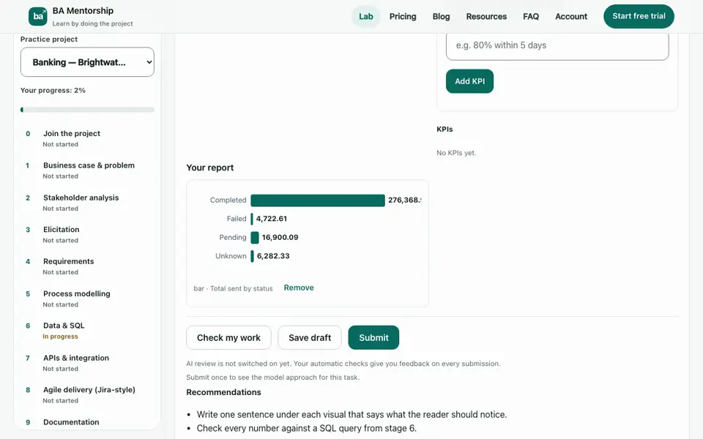Open stage 8 Agile delivery (Jira-style)
Image resolution: width=703 pixels, height=439 pixels.
(87, 394)
